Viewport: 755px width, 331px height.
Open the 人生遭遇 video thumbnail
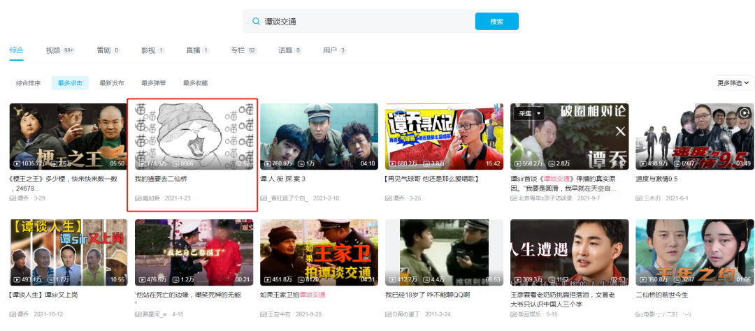click(x=570, y=253)
